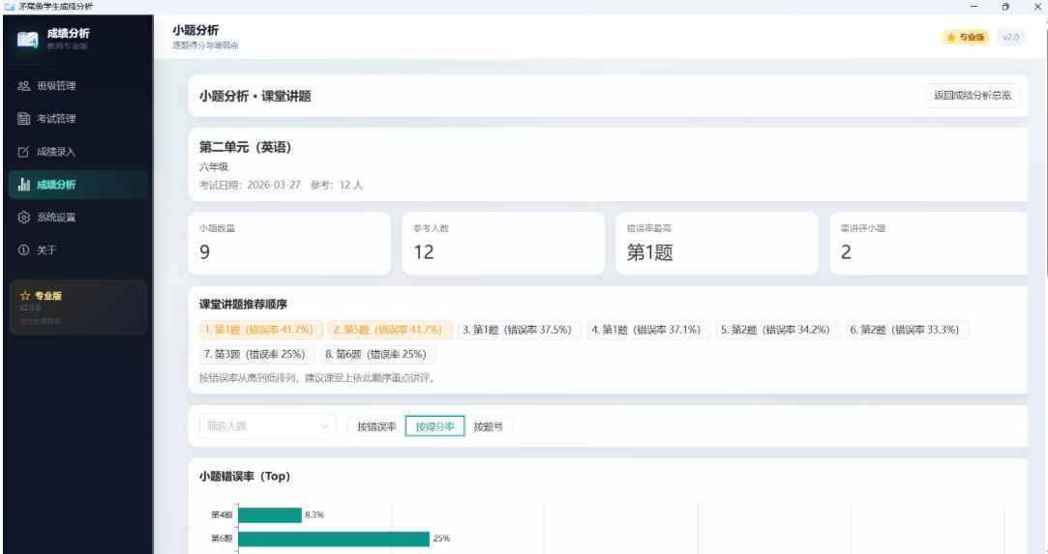Select the 成绩分析 sidebar item

[78, 185]
